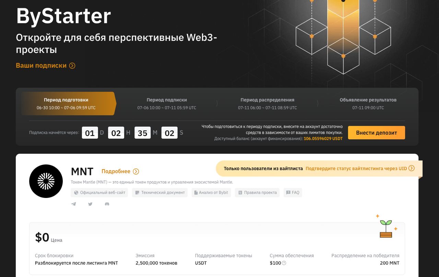Click the arrow icon next to Подробнее
The image size is (439, 277).
[x=136, y=172]
